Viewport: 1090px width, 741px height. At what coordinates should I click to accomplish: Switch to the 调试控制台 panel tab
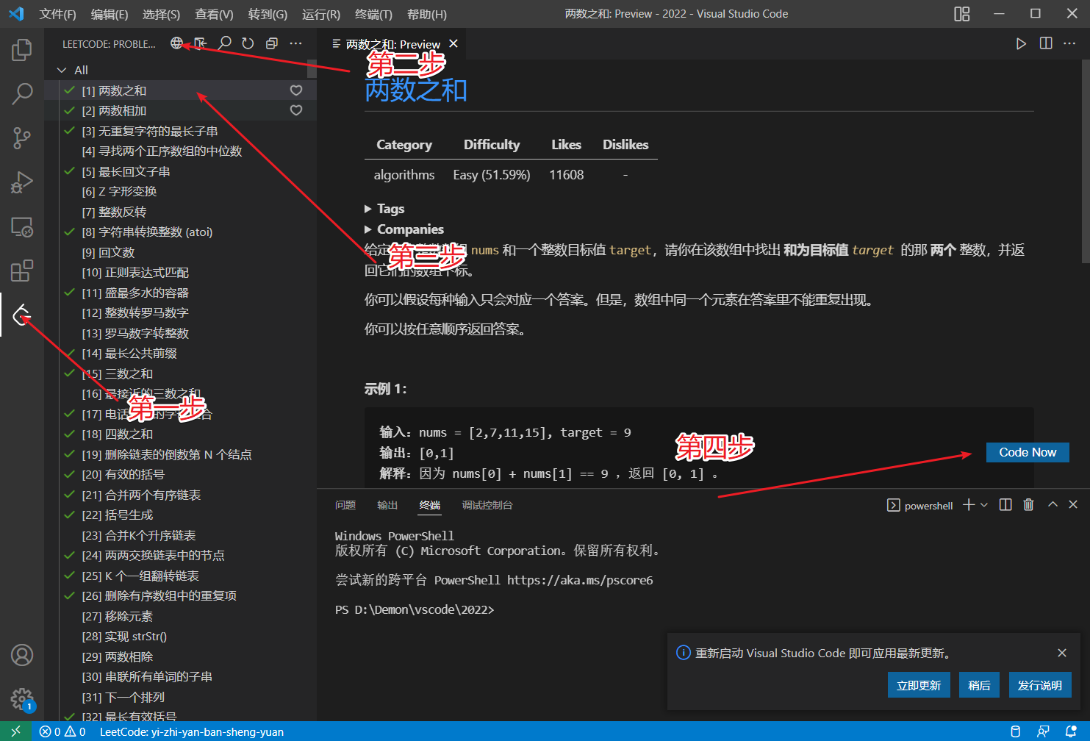pos(487,505)
